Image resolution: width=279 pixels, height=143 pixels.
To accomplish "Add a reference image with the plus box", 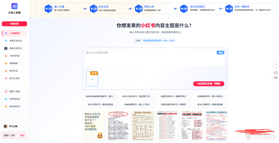I will (x=92, y=79).
